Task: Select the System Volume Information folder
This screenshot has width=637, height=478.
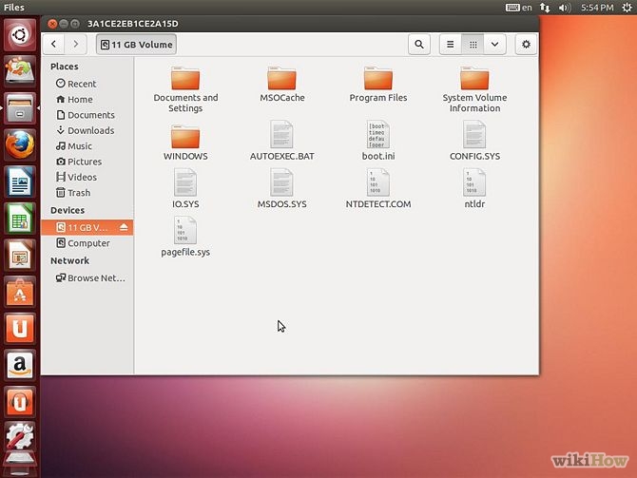Action: click(x=474, y=89)
